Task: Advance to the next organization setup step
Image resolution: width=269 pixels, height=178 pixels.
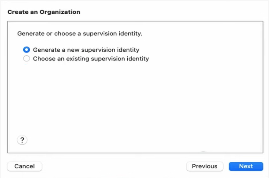Action: click(246, 166)
